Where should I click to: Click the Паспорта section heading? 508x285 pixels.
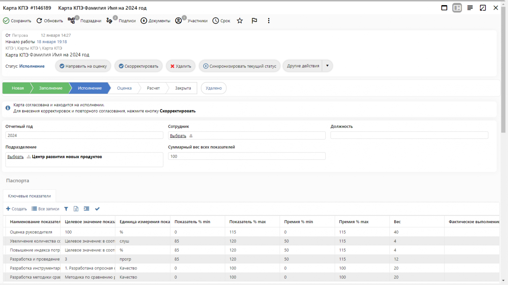point(18,180)
